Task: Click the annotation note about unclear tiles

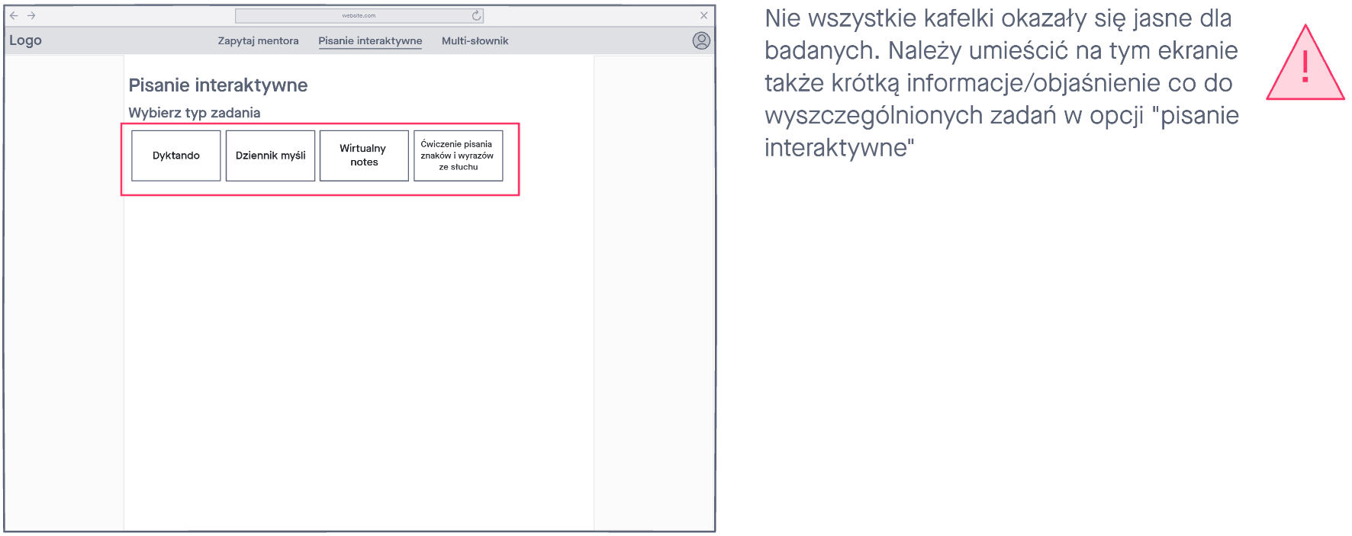Action: pyautogui.click(x=1001, y=82)
